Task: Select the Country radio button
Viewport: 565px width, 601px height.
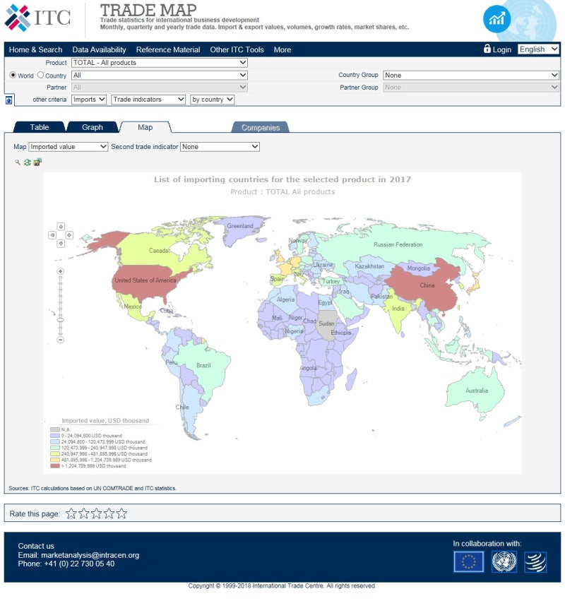Action: click(x=41, y=76)
